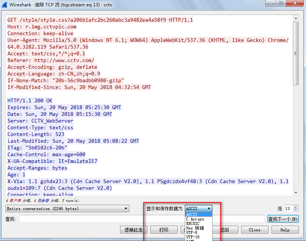
Task: Click the Wireshark icon in the title bar
Action: point(4,4)
